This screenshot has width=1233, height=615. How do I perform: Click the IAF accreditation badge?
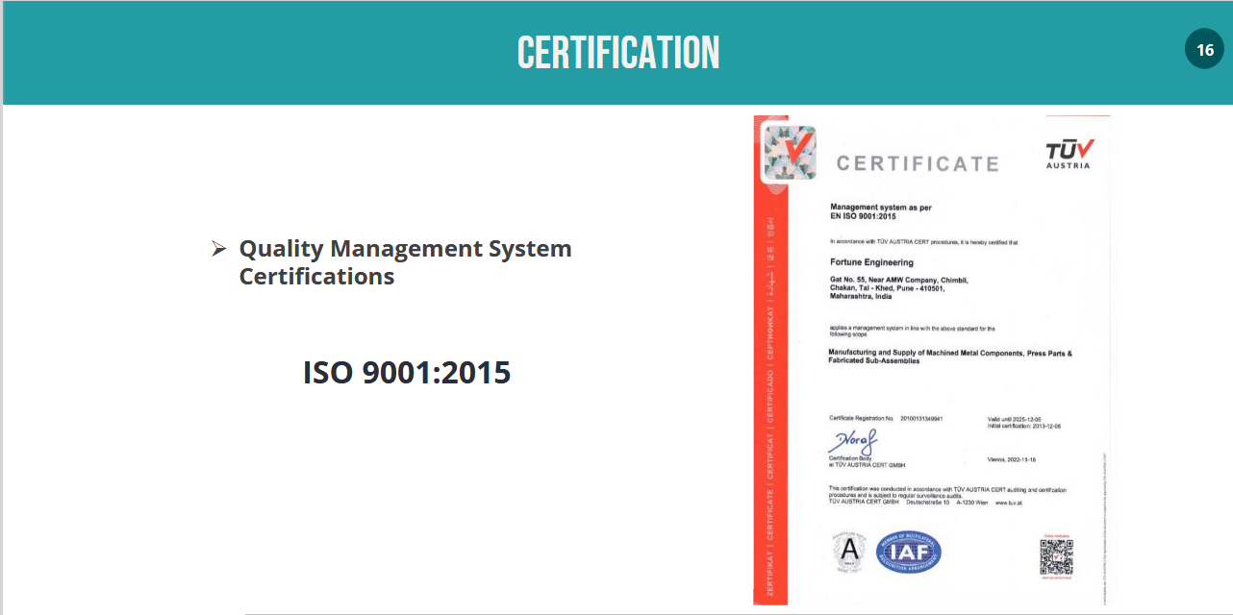(x=909, y=552)
